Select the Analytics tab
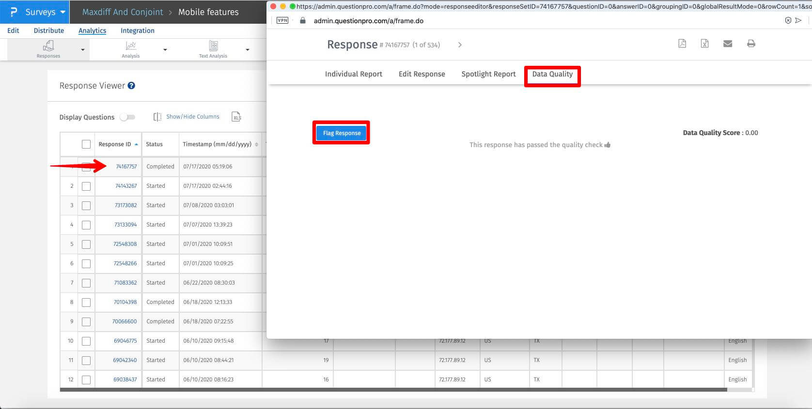The height and width of the screenshot is (409, 812). coord(92,30)
